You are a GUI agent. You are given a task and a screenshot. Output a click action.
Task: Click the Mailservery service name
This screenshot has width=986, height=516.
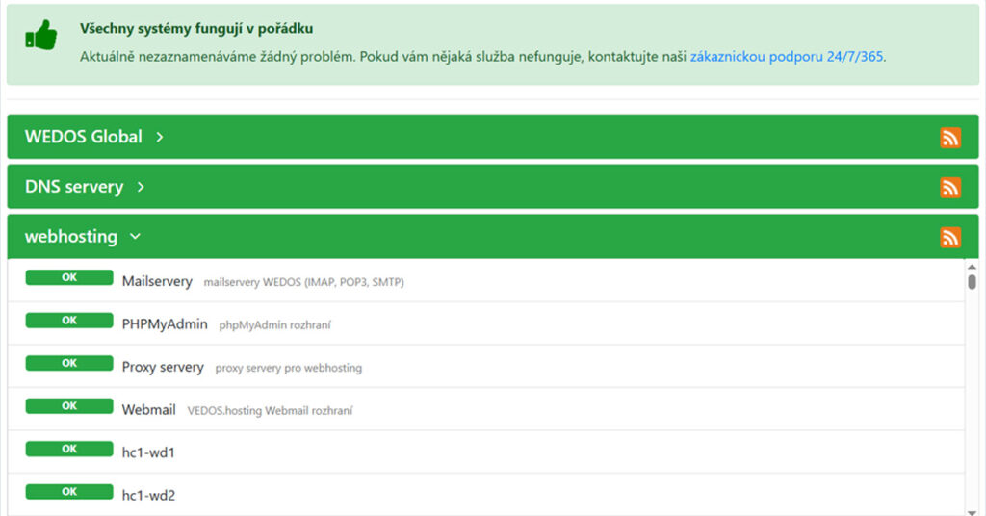[x=157, y=281]
